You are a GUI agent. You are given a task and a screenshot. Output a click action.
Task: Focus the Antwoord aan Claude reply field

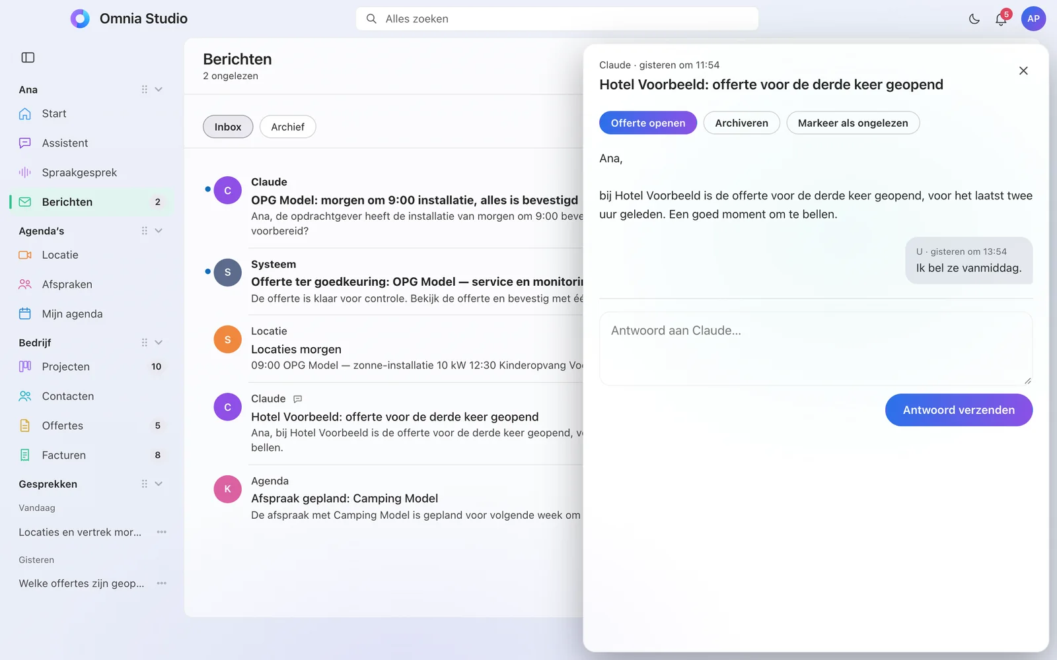click(x=816, y=348)
